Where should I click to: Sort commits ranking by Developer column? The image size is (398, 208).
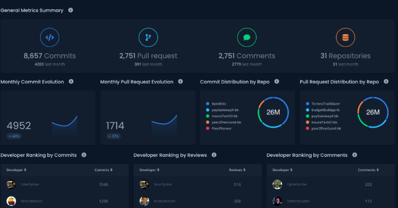click(16, 170)
